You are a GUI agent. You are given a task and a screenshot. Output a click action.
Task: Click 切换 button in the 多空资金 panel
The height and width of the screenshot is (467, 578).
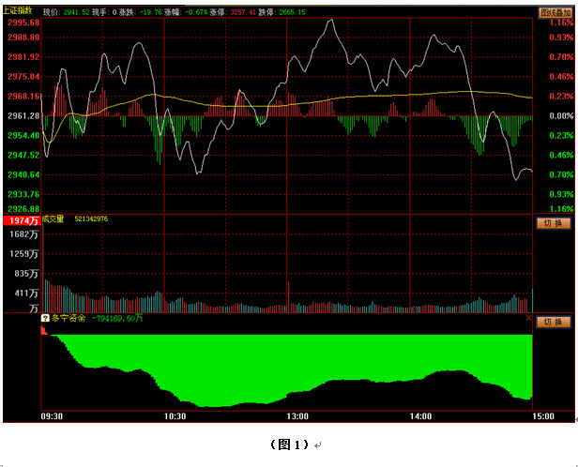tap(554, 322)
